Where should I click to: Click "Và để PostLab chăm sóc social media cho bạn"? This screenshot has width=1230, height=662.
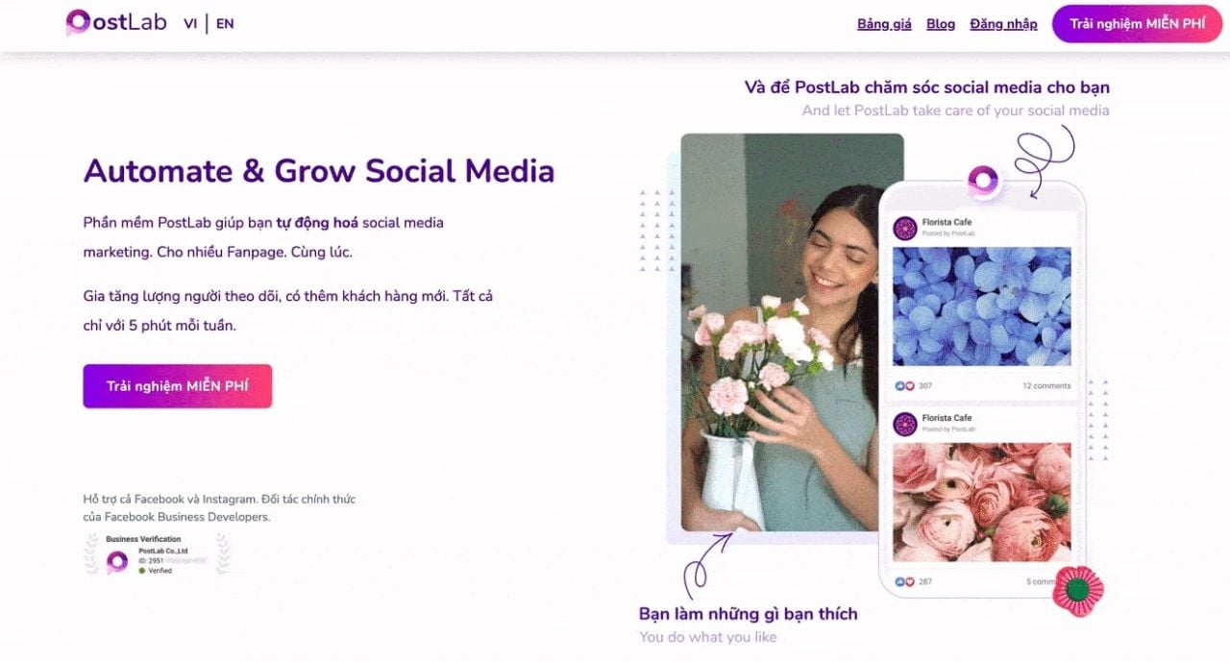click(927, 87)
